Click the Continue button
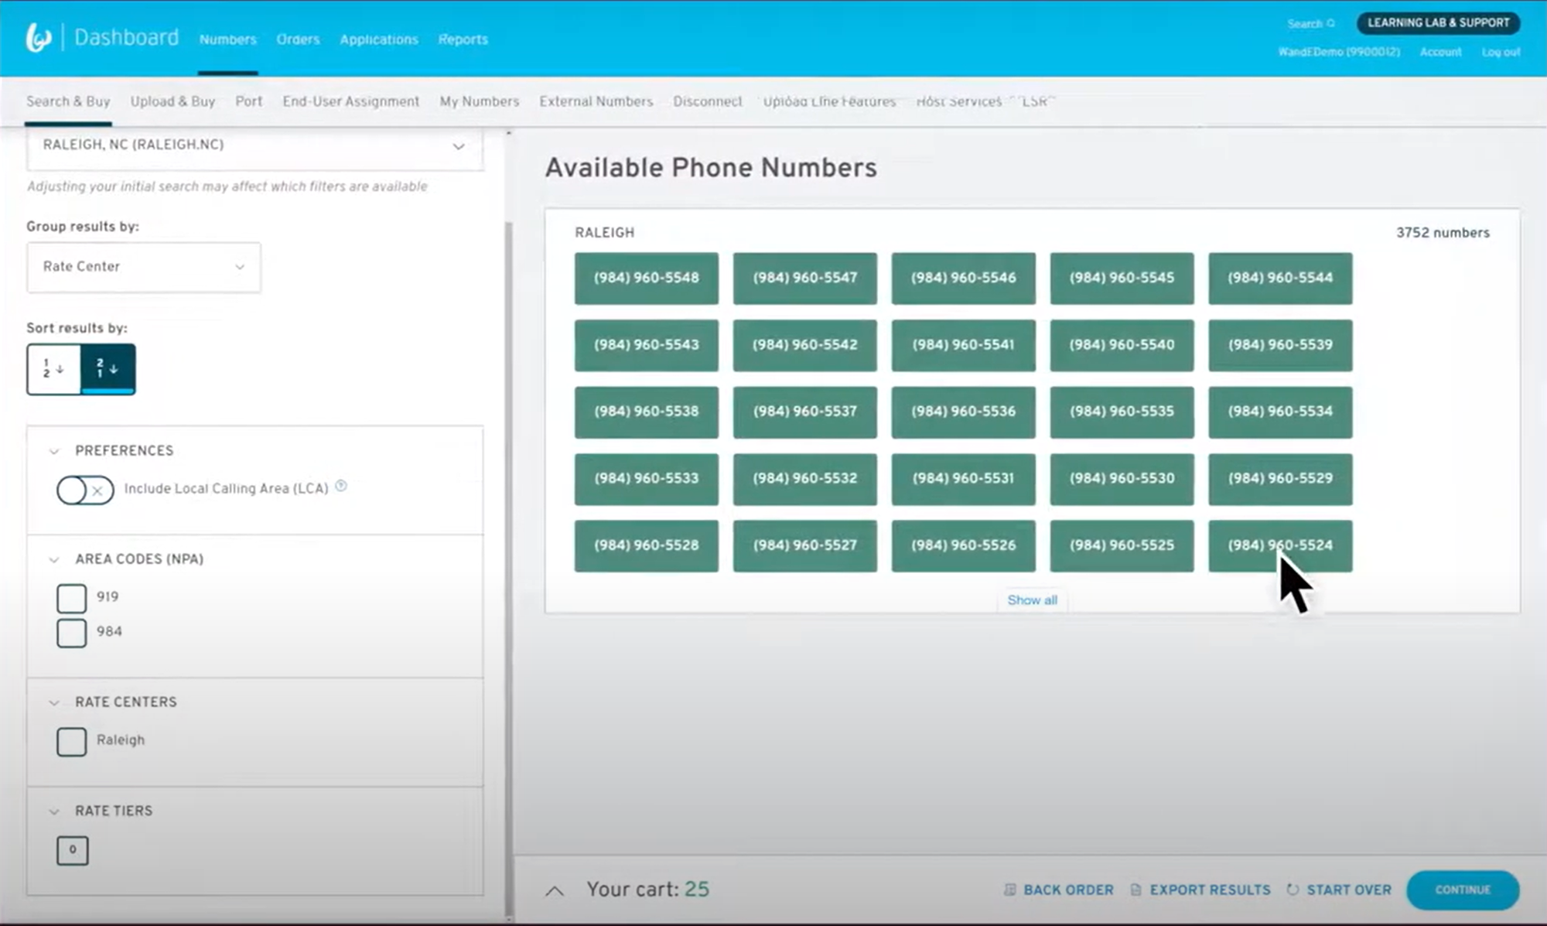Image resolution: width=1547 pixels, height=926 pixels. [x=1462, y=890]
